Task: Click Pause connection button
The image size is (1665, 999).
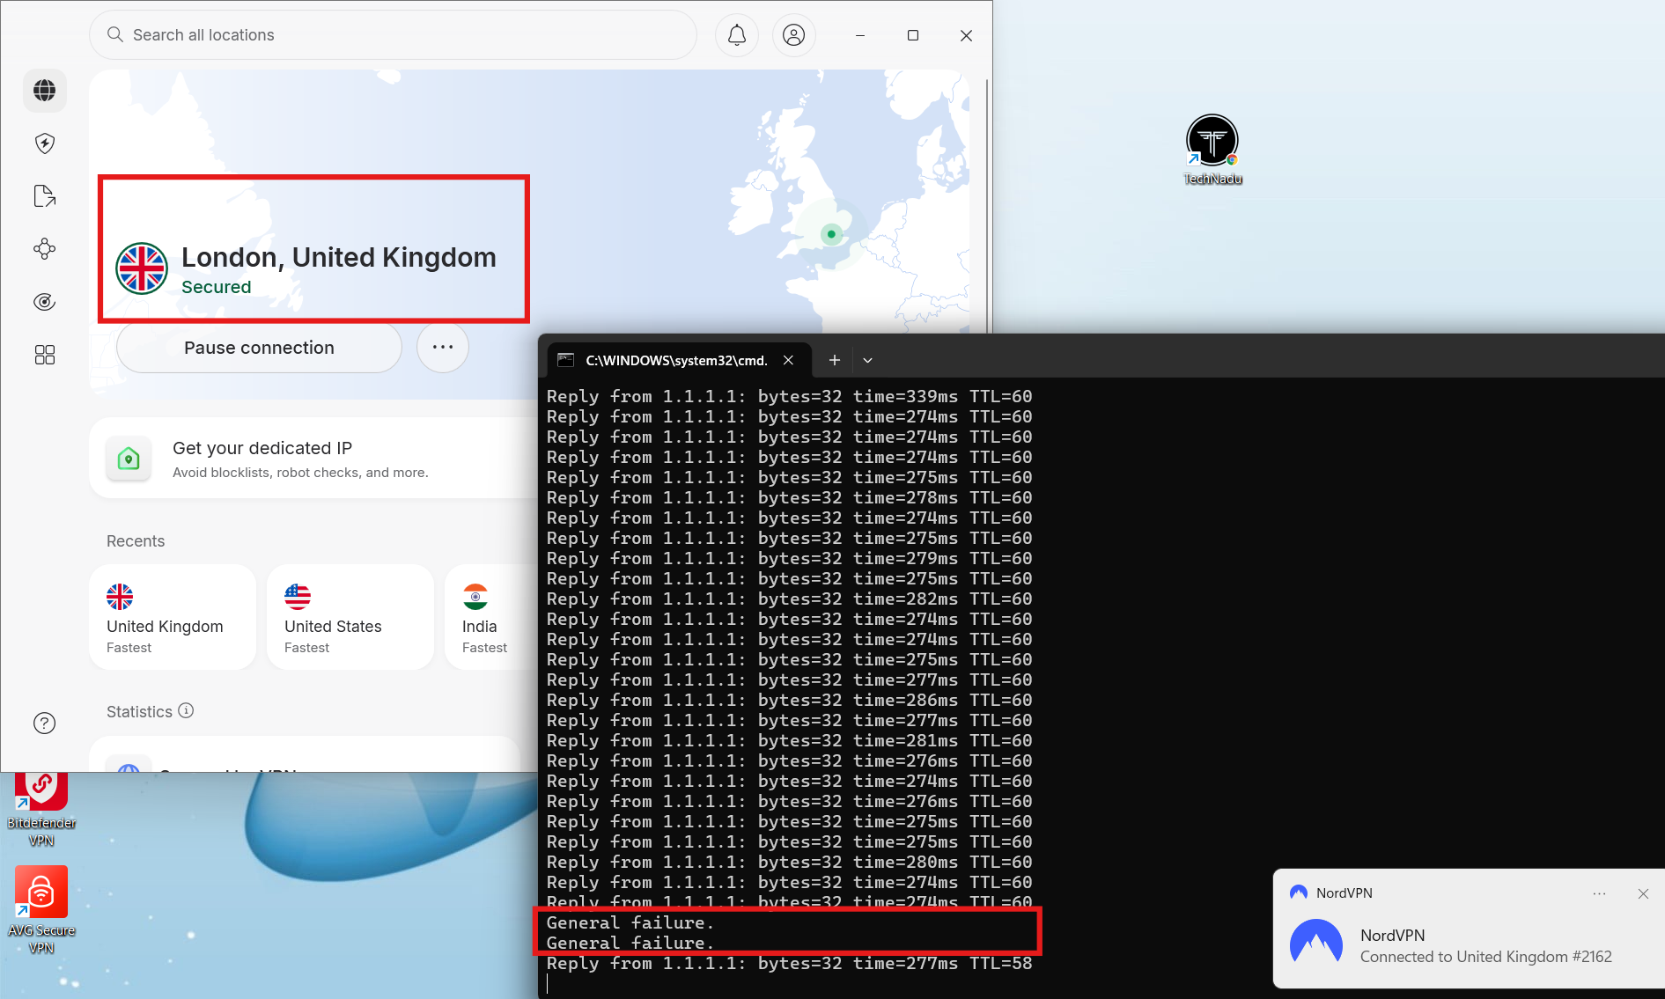Action: 259,348
